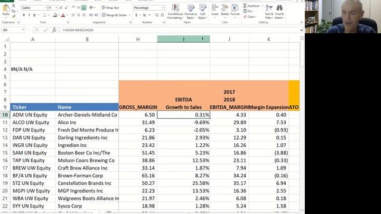Open the font size dropdown
Screen dimensions: 381x214
click(x=56, y=8)
